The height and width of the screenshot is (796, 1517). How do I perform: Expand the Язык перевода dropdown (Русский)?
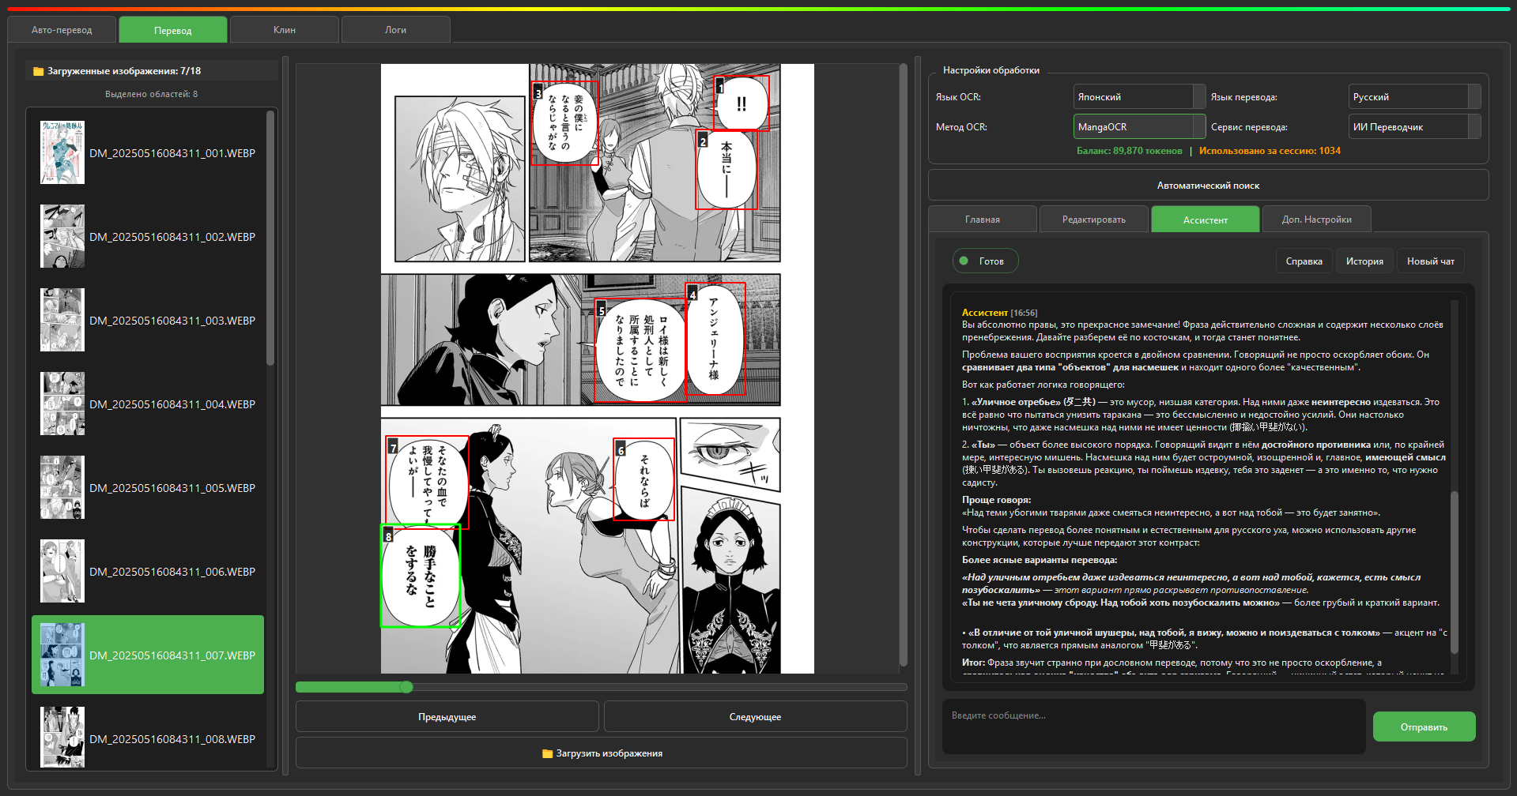coord(1413,97)
